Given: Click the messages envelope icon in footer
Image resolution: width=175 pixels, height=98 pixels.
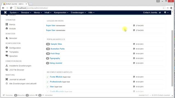Looking at the screenshot, I should pyautogui.click(x=36, y=95).
